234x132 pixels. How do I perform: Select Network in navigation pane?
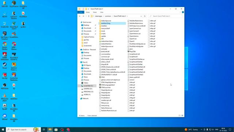point(85,99)
